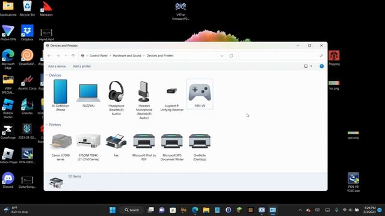Open the Help button
Viewport: 385px width, 216px height.
[x=321, y=66]
